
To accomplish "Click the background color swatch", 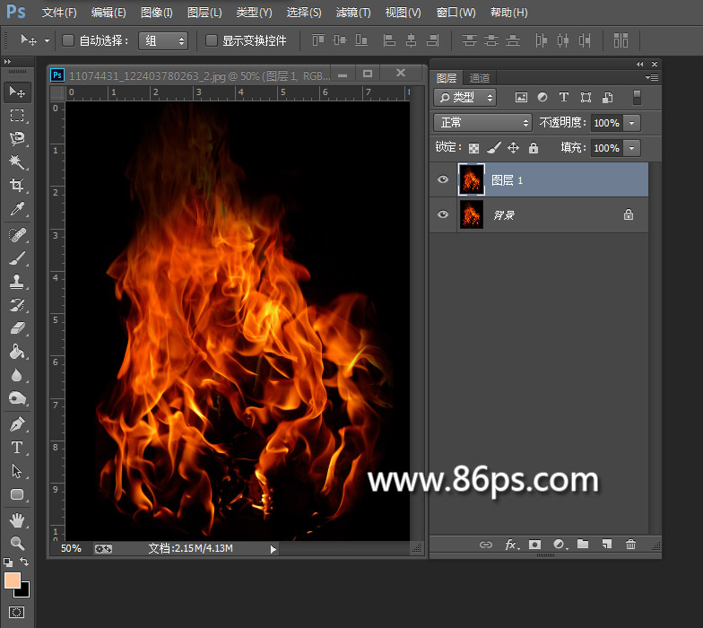I will tap(24, 592).
